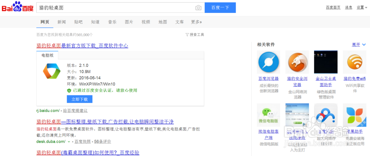Open dropdown arrow next to desk.duba.com
Viewport: 370px width, 156px height.
coord(69,142)
